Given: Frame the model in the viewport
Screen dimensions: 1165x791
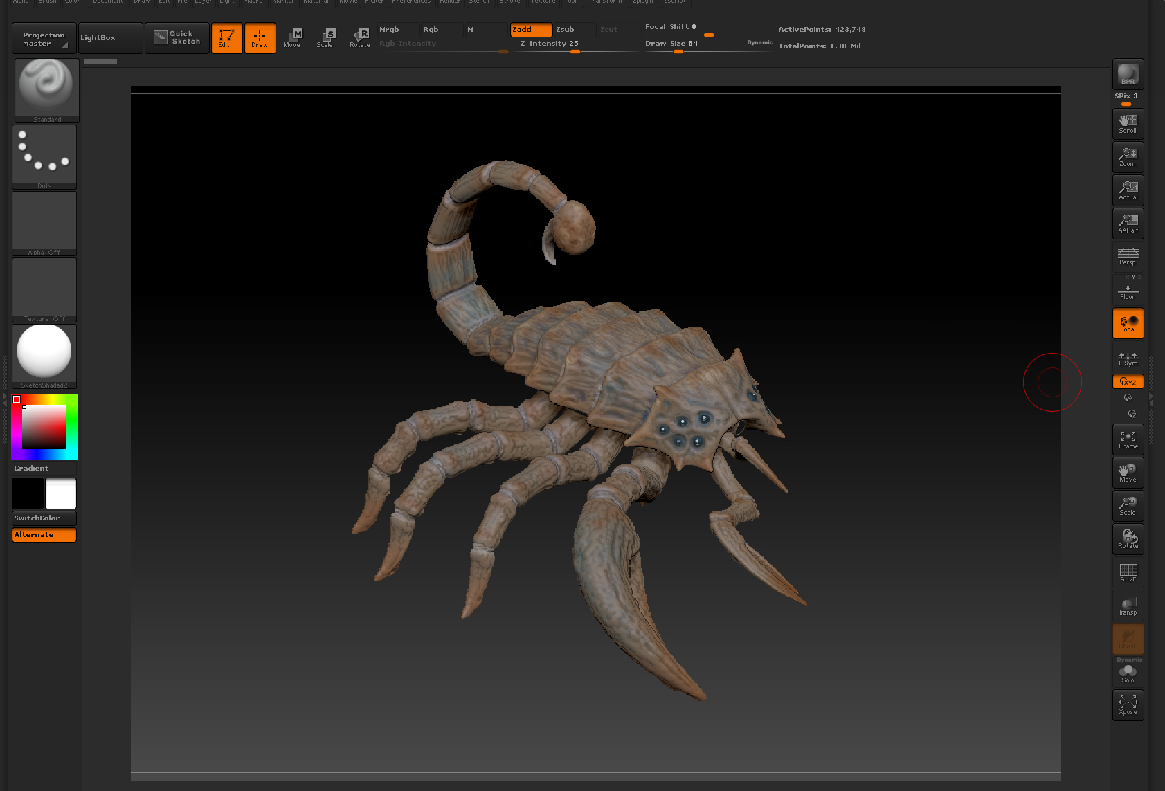Looking at the screenshot, I should pos(1128,439).
